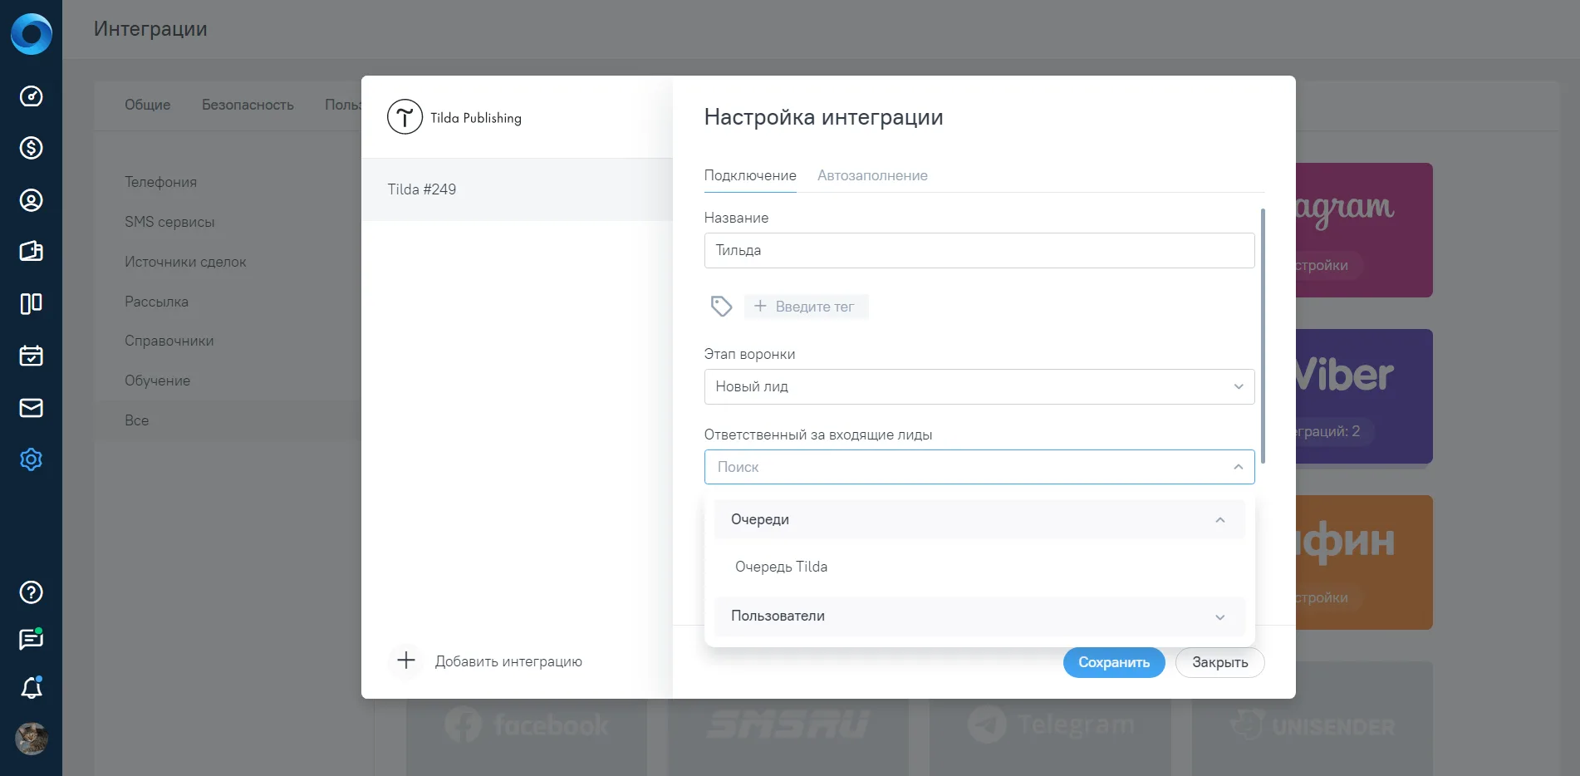Open the Этап воронки dropdown
Screen dimensions: 1580x776
pyautogui.click(x=979, y=386)
